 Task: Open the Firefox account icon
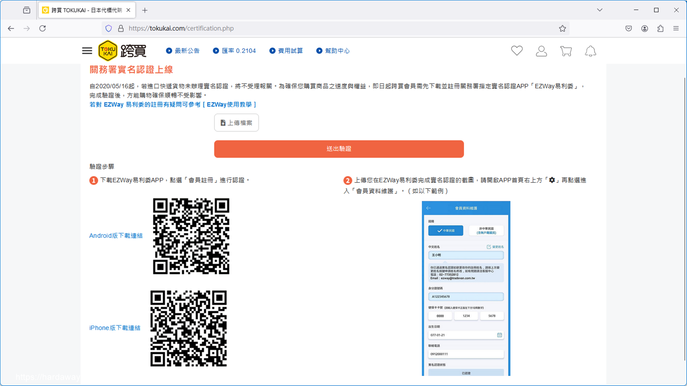644,28
